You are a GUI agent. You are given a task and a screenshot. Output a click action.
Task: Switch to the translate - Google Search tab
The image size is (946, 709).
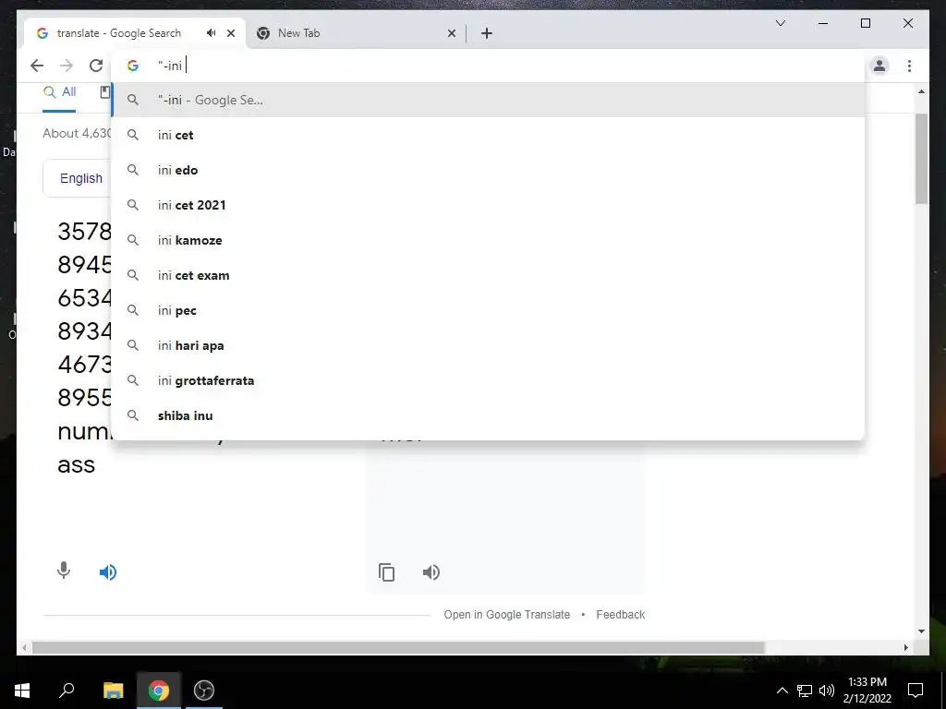(135, 33)
